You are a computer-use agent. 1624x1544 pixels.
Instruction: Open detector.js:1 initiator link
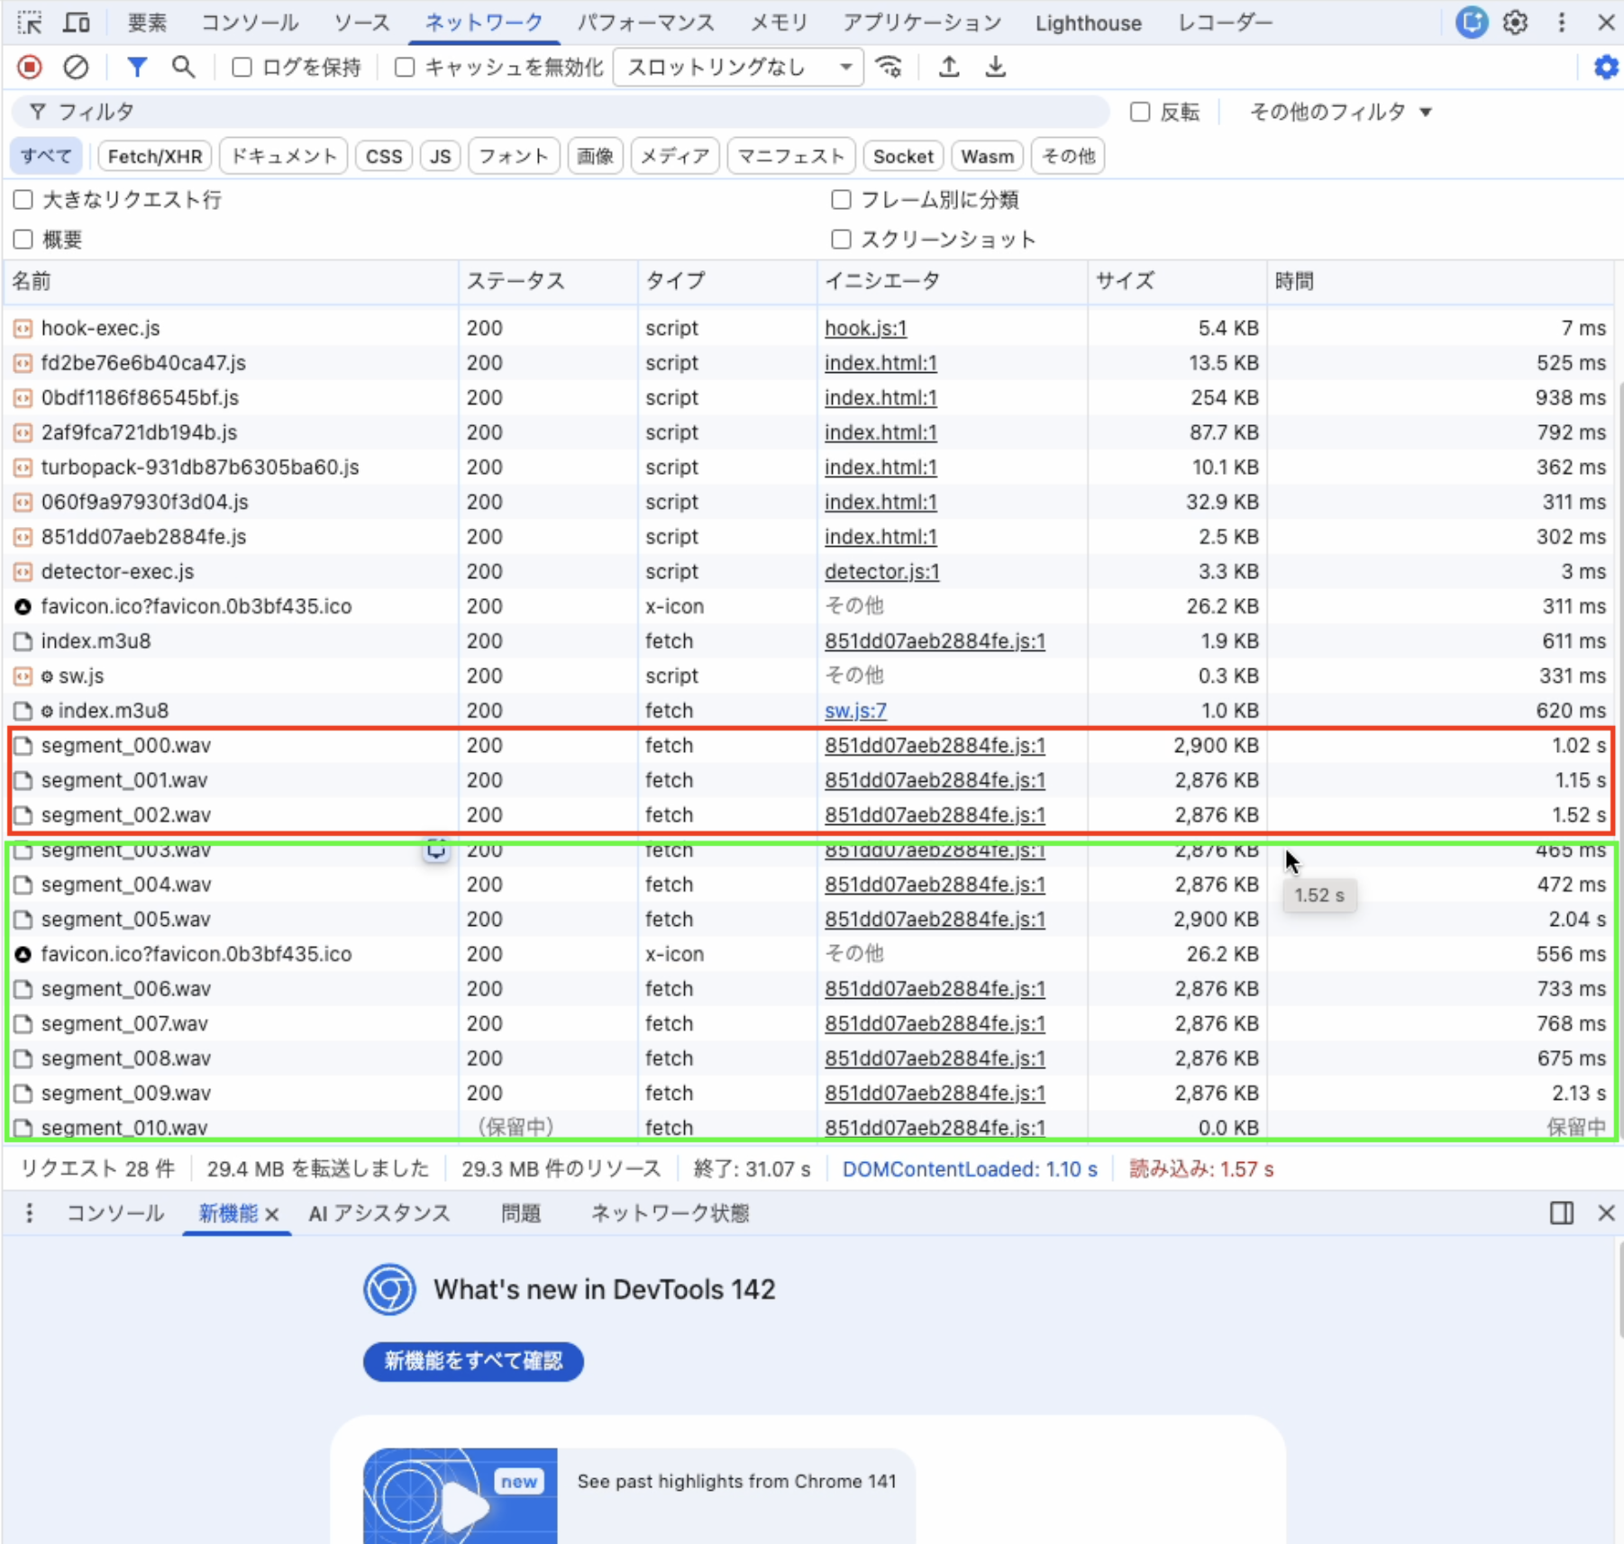(881, 572)
